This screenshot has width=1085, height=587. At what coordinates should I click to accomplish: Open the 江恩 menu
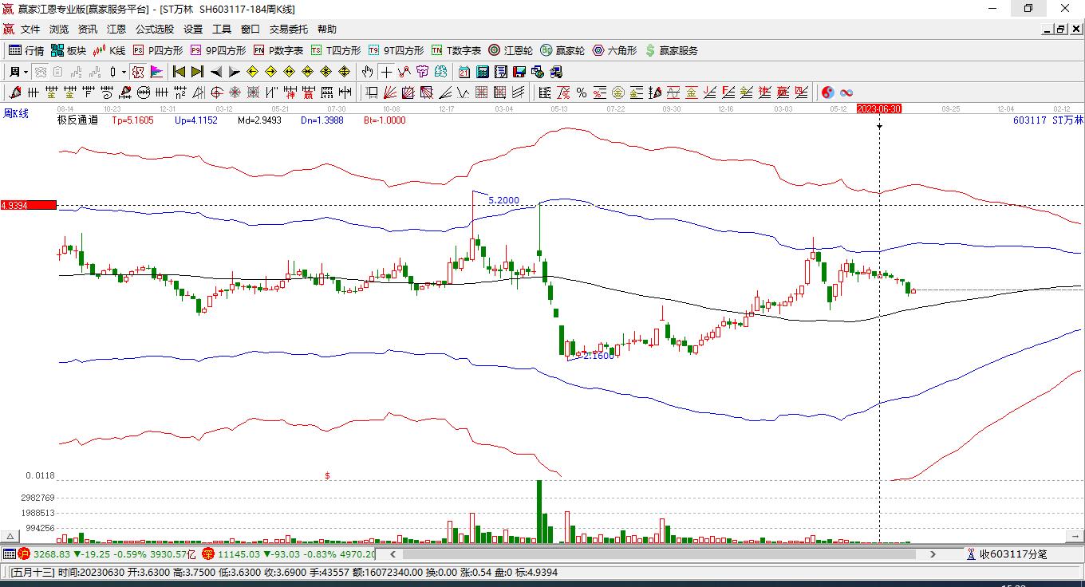116,30
